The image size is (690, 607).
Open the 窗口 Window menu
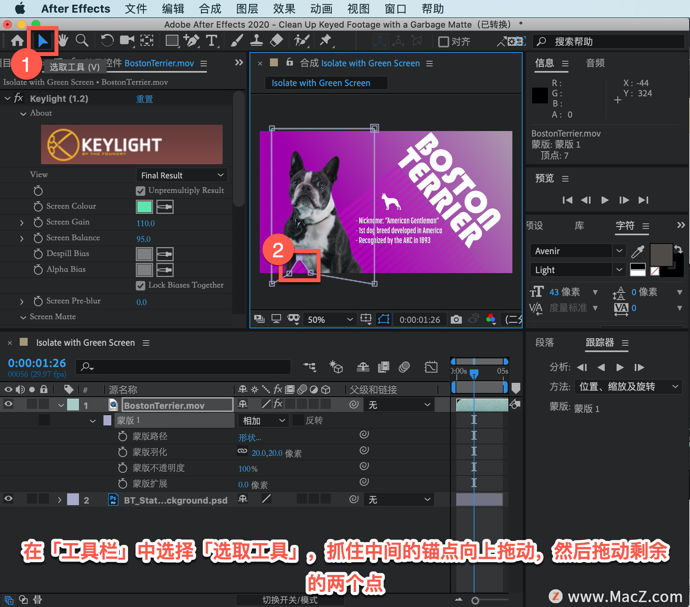click(396, 9)
